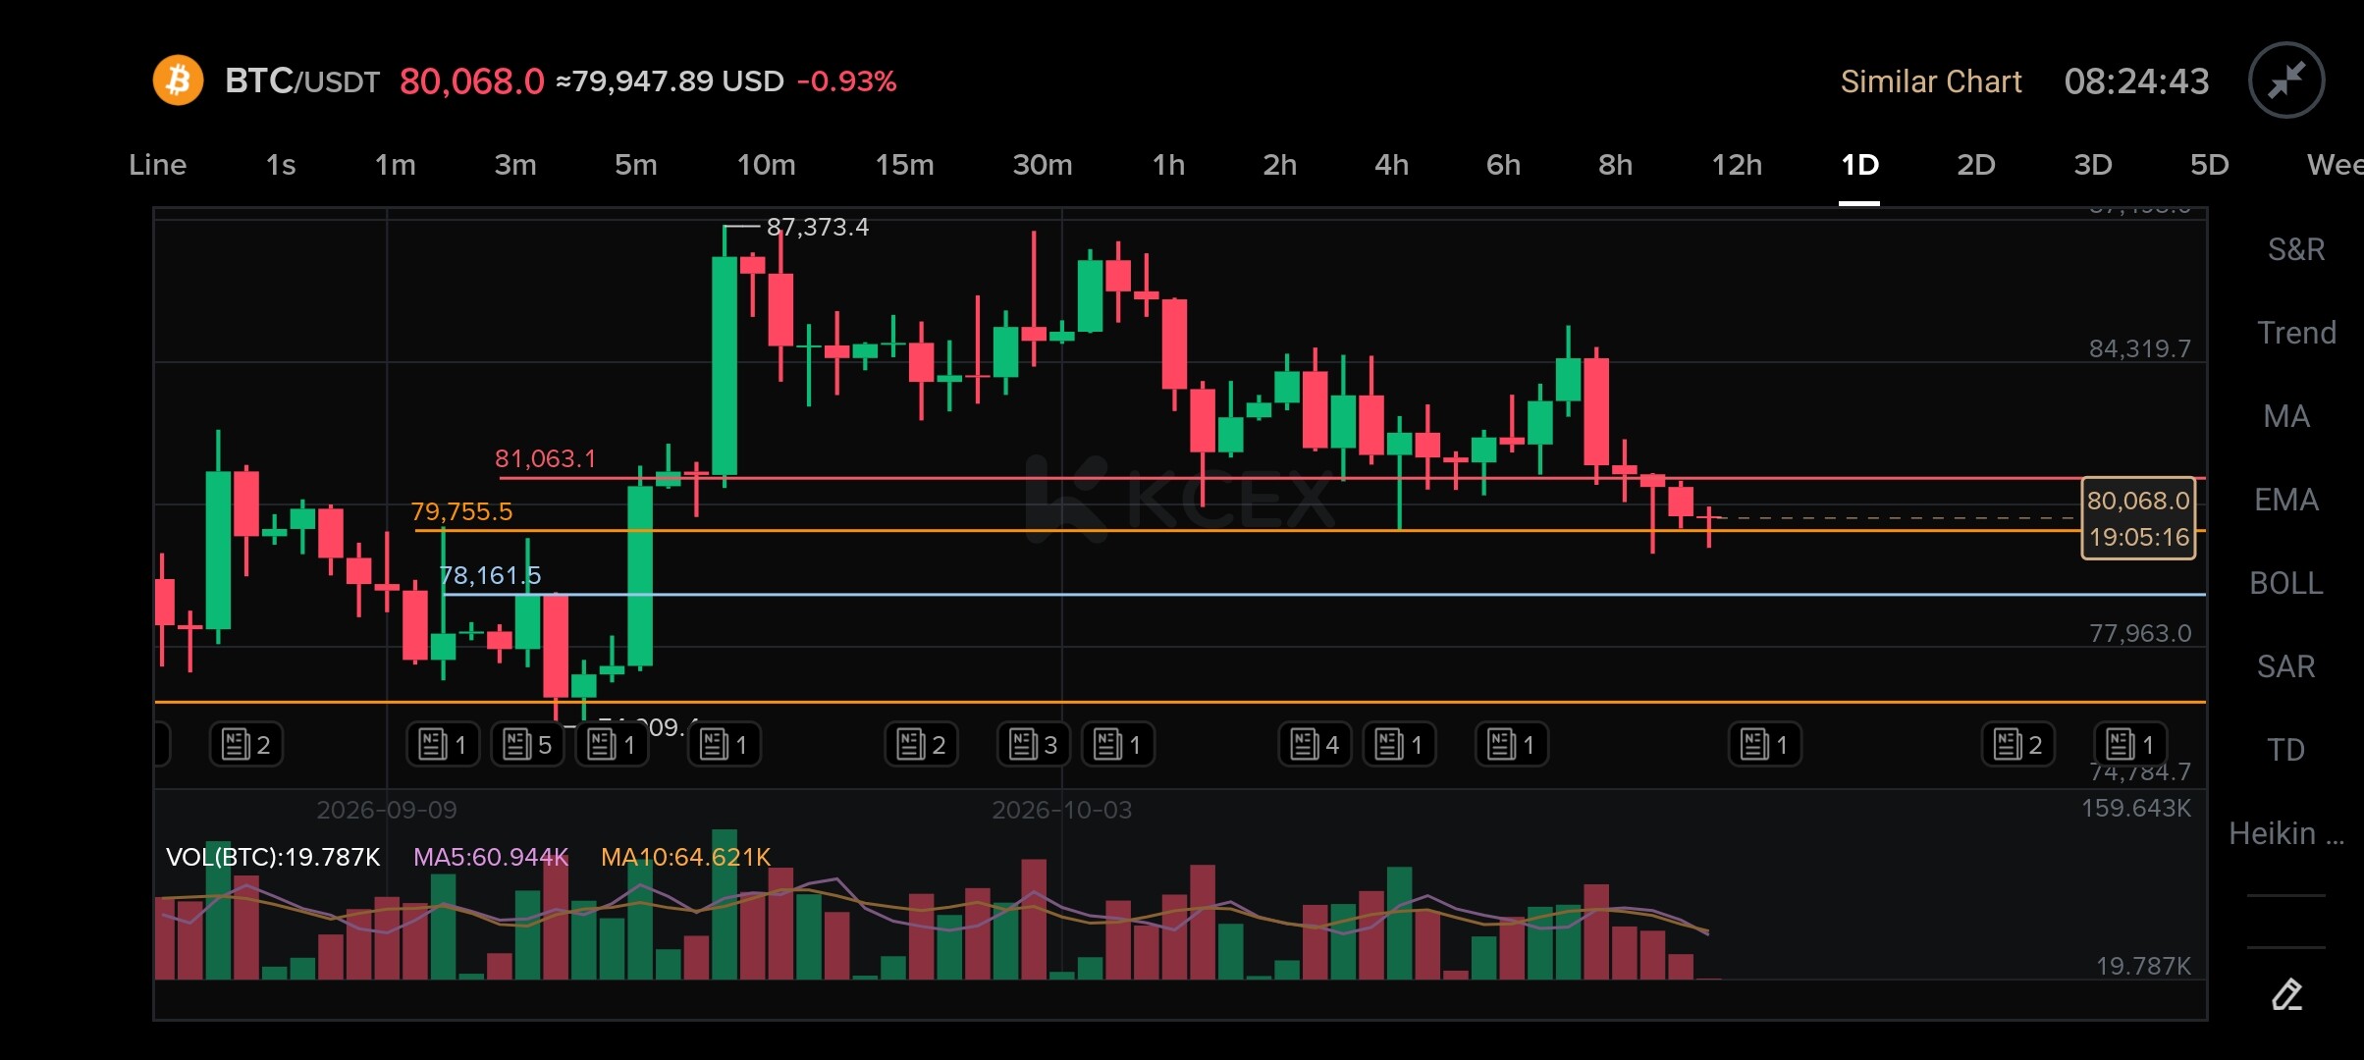Tap the Bitcoin coin logo icon
2364x1060 pixels.
[178, 80]
